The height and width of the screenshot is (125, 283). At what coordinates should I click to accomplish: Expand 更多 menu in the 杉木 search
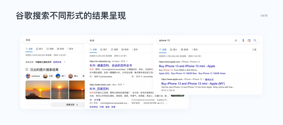coord(135,49)
